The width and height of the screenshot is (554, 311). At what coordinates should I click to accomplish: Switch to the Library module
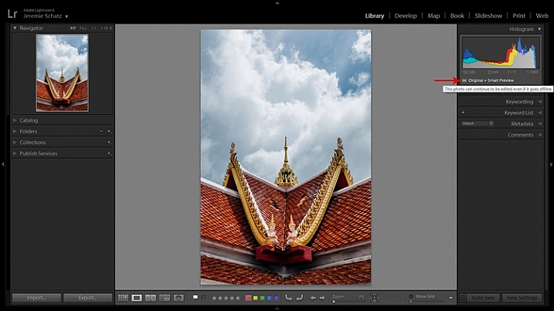click(375, 15)
